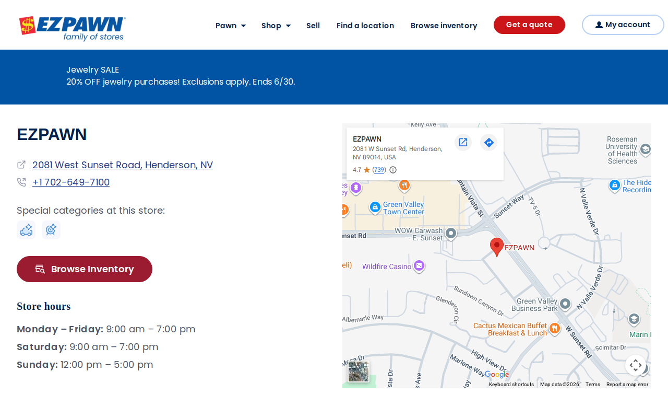Open the 2081 West Sunset Road address link
This screenshot has width=668, height=418.
pos(123,165)
